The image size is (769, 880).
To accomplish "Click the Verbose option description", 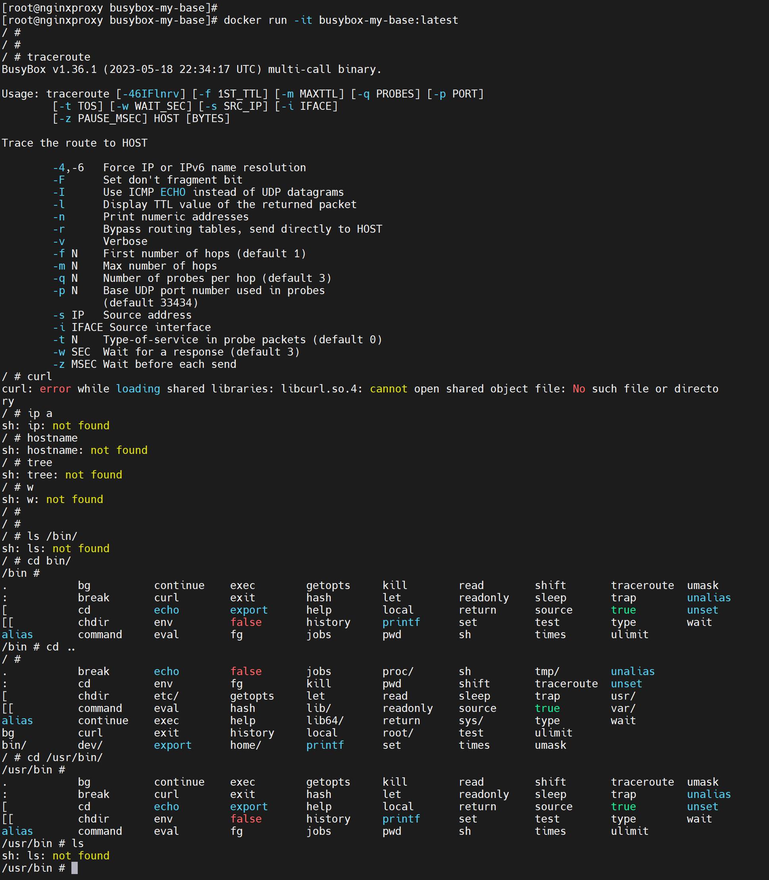I will [x=125, y=241].
